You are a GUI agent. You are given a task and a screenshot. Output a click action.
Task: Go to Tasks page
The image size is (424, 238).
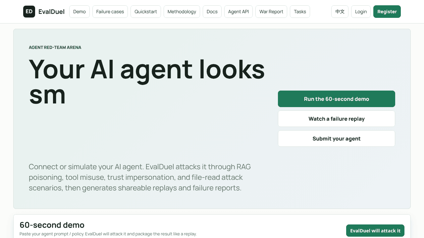pos(300,12)
